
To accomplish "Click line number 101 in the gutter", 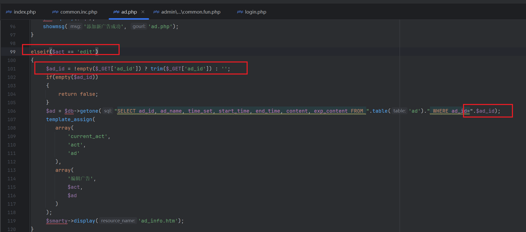I will 12,69.
